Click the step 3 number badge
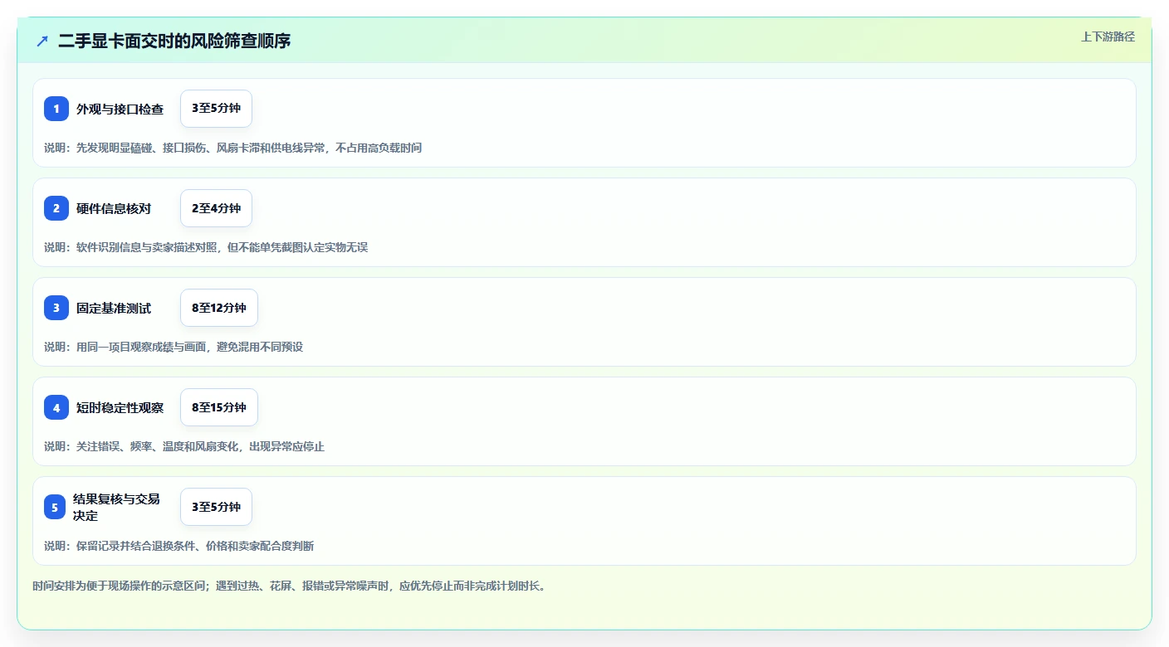The image size is (1169, 647). pos(56,308)
